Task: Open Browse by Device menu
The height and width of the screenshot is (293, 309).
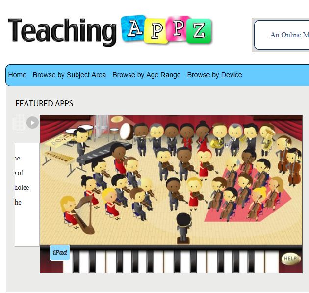Action: pos(215,75)
